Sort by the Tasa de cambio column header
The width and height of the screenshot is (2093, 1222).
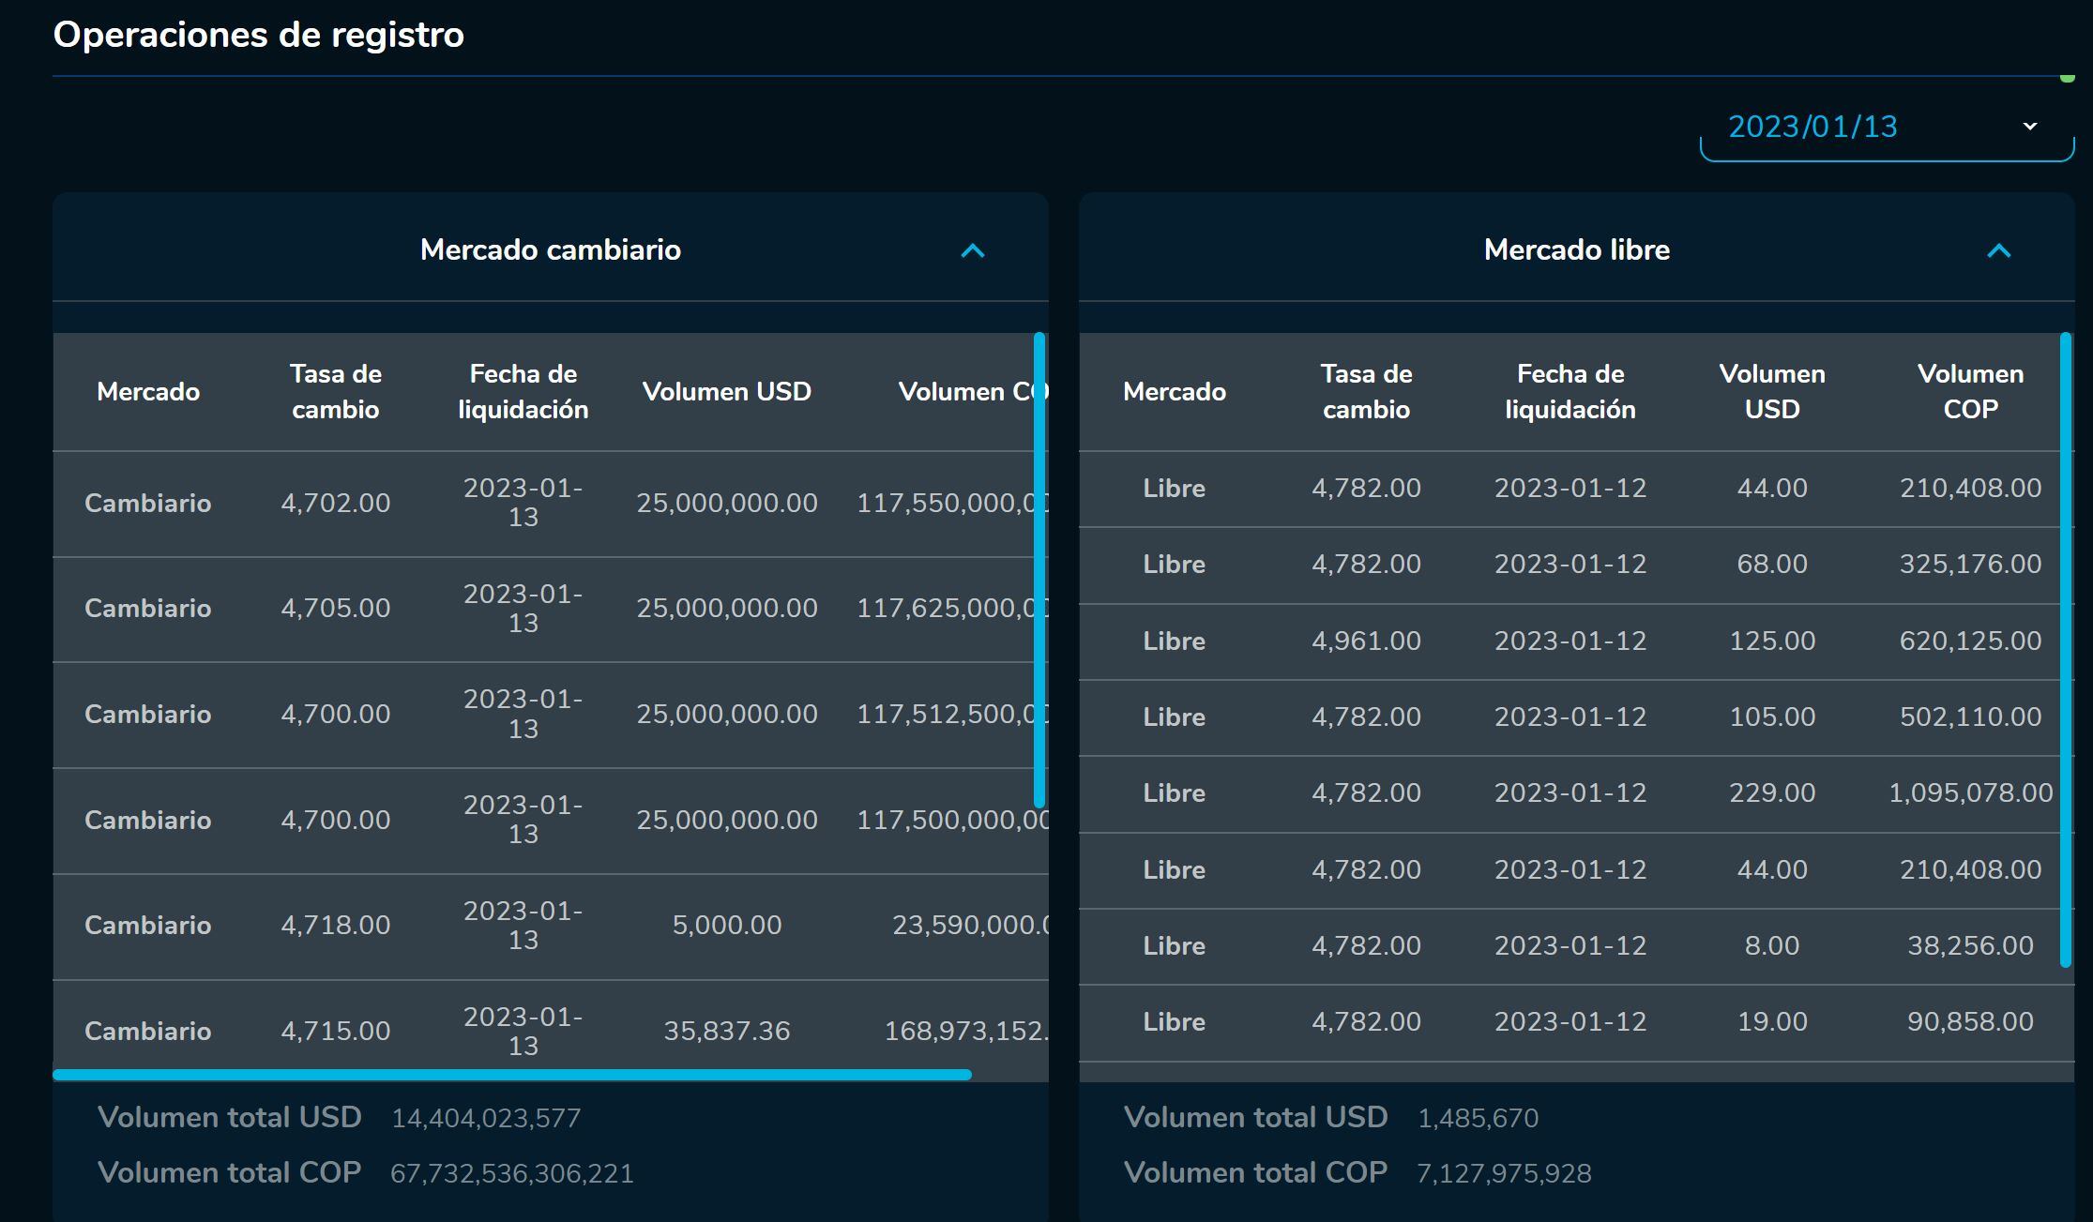(x=334, y=391)
